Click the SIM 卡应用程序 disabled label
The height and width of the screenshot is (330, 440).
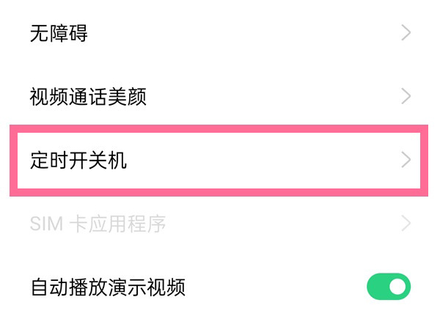pyautogui.click(x=98, y=224)
